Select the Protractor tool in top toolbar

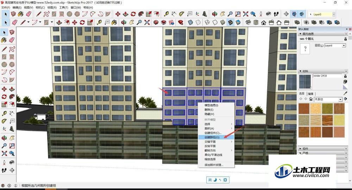(182, 14)
